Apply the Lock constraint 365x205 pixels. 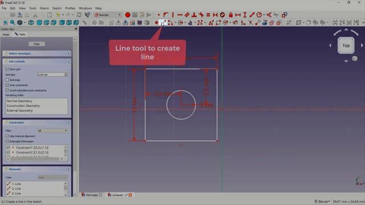coord(230,15)
